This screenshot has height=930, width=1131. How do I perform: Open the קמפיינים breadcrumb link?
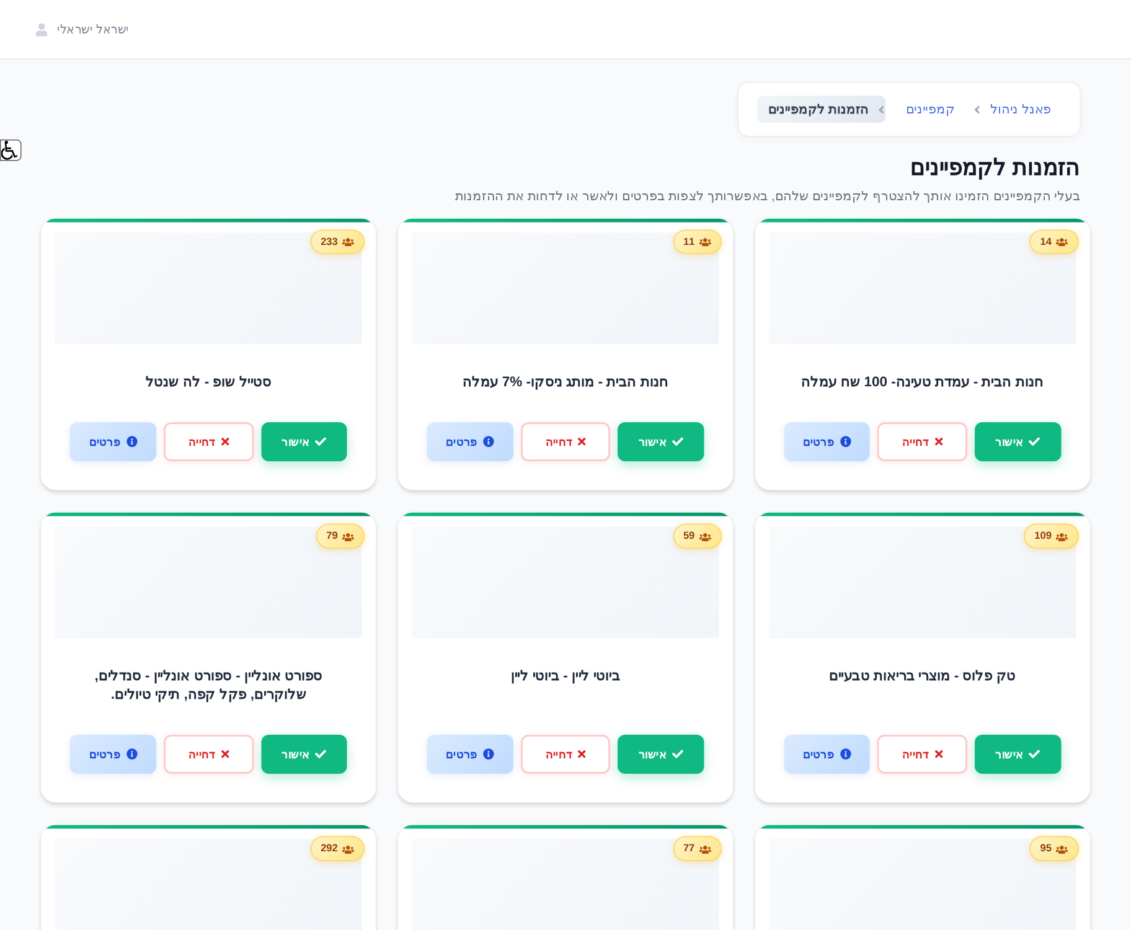coord(930,109)
